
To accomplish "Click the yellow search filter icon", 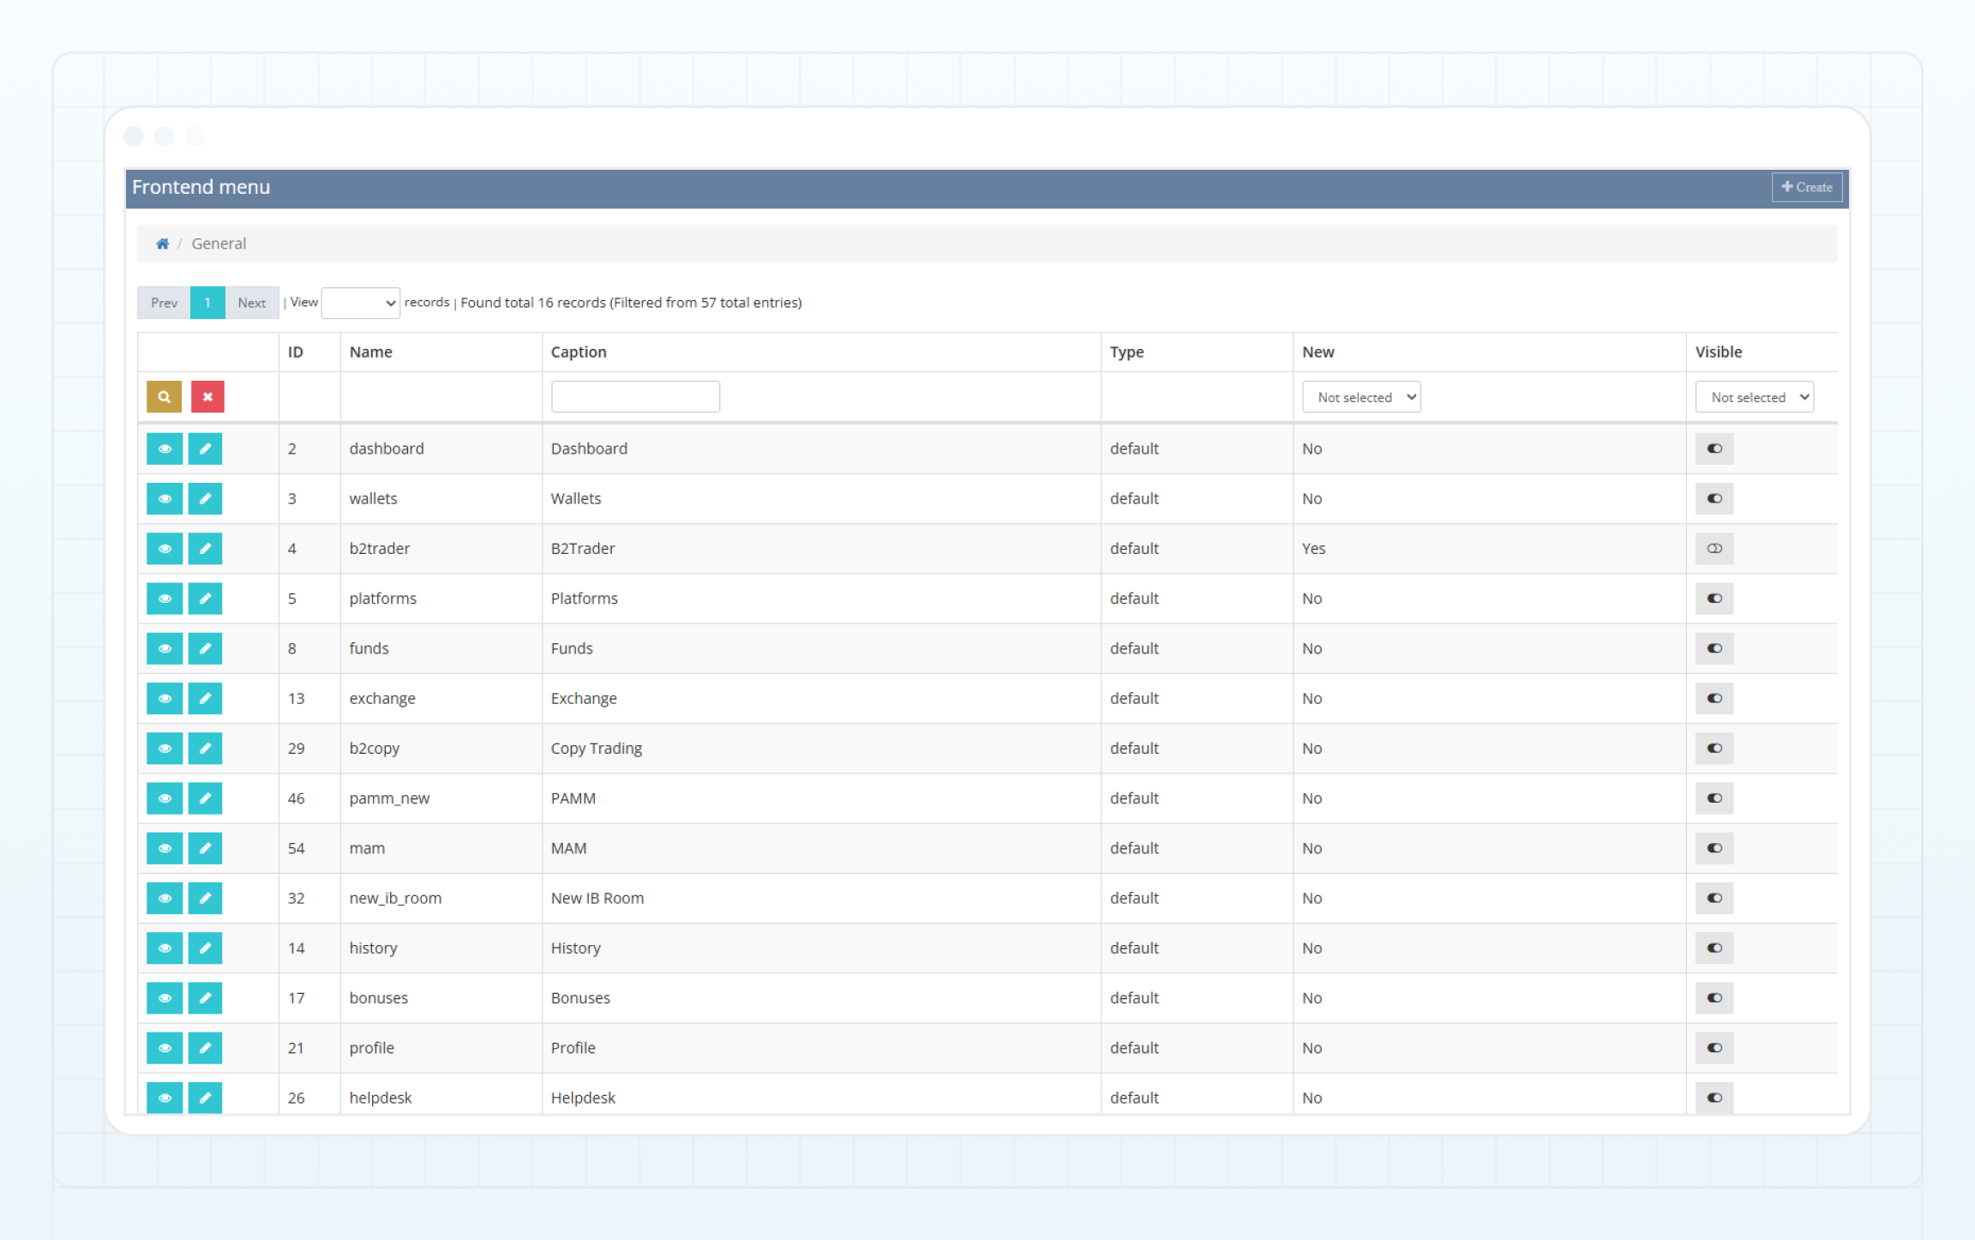I will (164, 397).
